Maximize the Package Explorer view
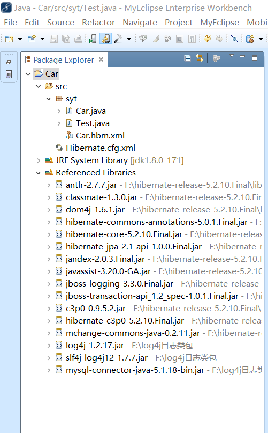The width and height of the screenshot is (268, 433). (255, 58)
